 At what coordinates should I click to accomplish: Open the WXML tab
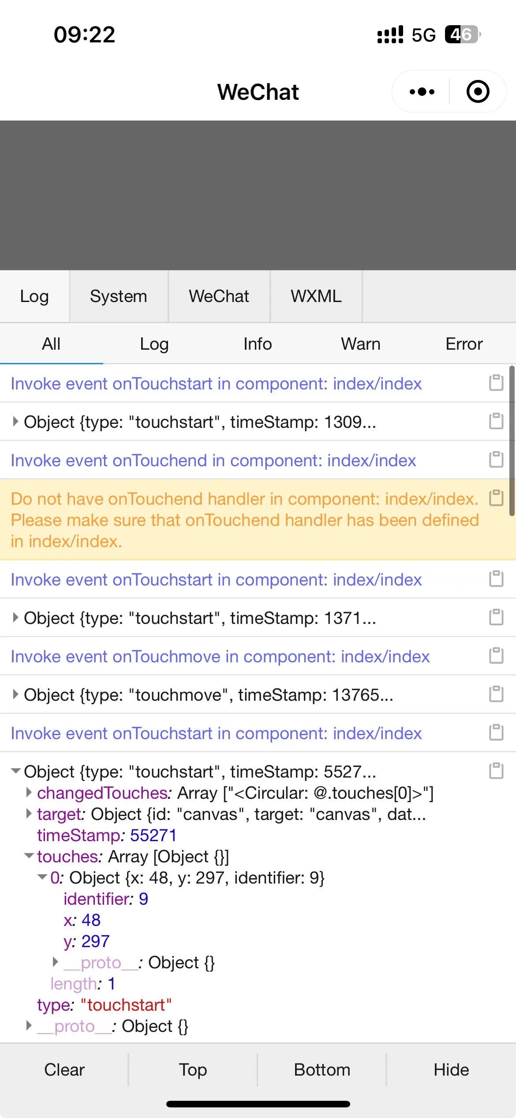[316, 296]
